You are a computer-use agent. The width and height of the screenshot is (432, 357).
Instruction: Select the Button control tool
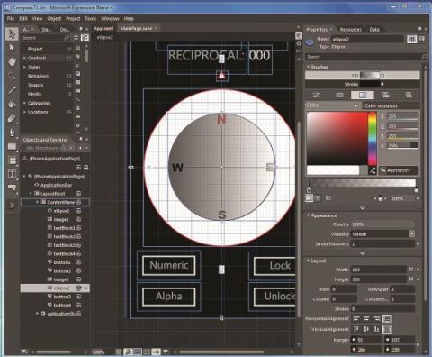[12, 188]
